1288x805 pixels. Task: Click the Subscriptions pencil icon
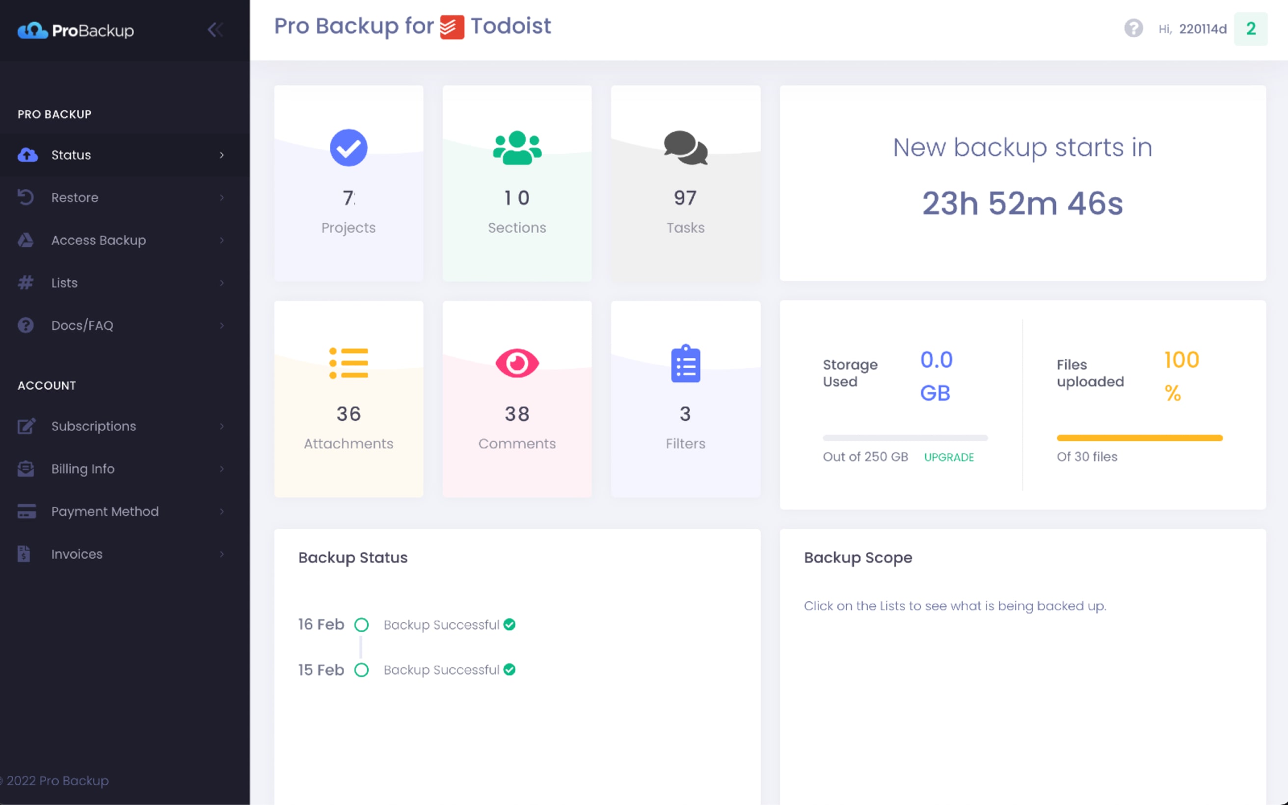click(26, 426)
